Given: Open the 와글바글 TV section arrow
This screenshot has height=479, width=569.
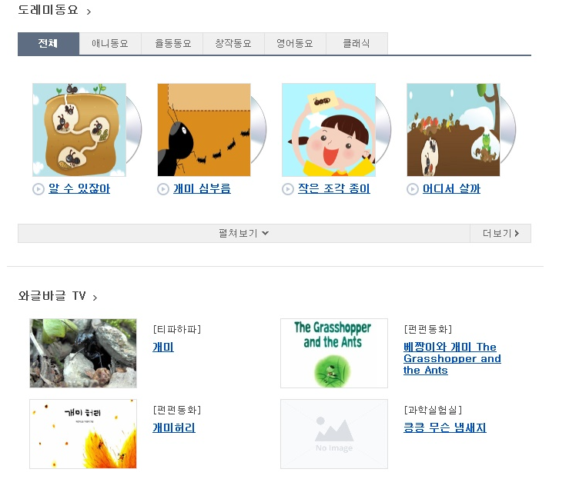Looking at the screenshot, I should (95, 298).
